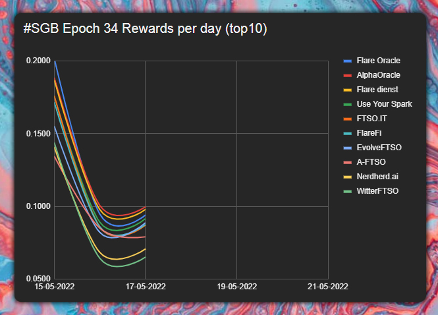This screenshot has height=315, width=438.
Task: Click the FlareFi legend label
Action: 369,133
